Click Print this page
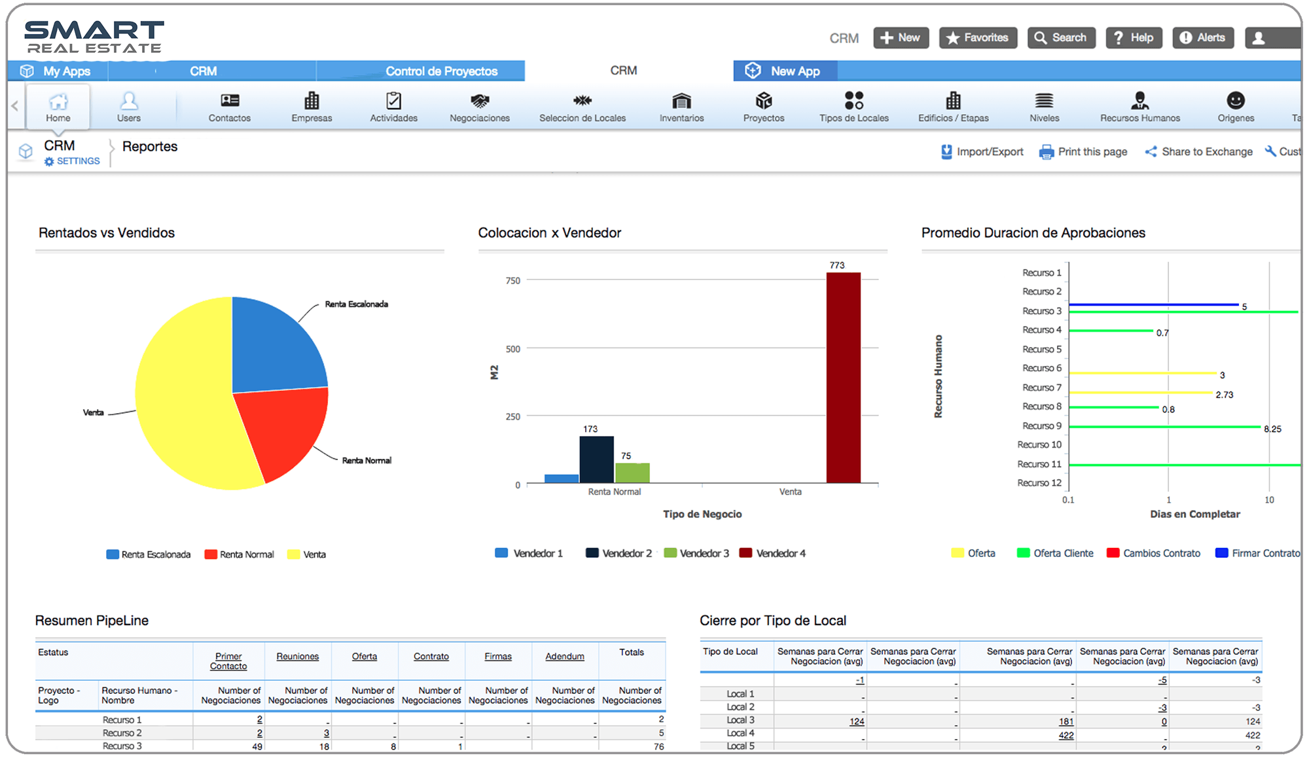This screenshot has height=758, width=1309. (1083, 152)
